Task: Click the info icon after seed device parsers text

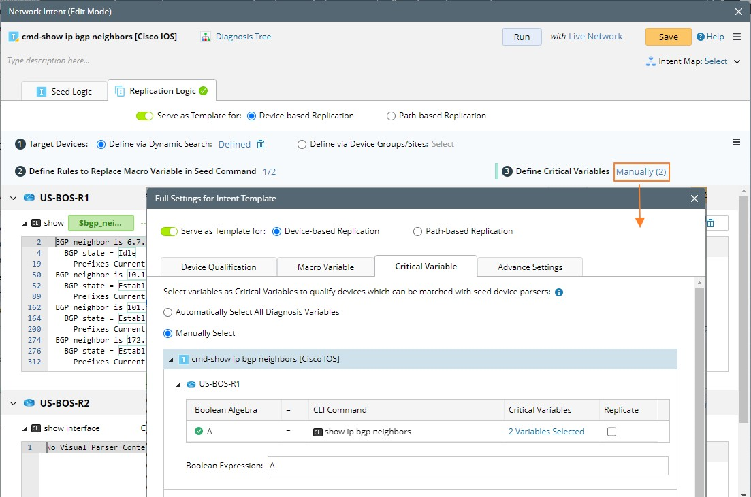Action: (x=559, y=292)
